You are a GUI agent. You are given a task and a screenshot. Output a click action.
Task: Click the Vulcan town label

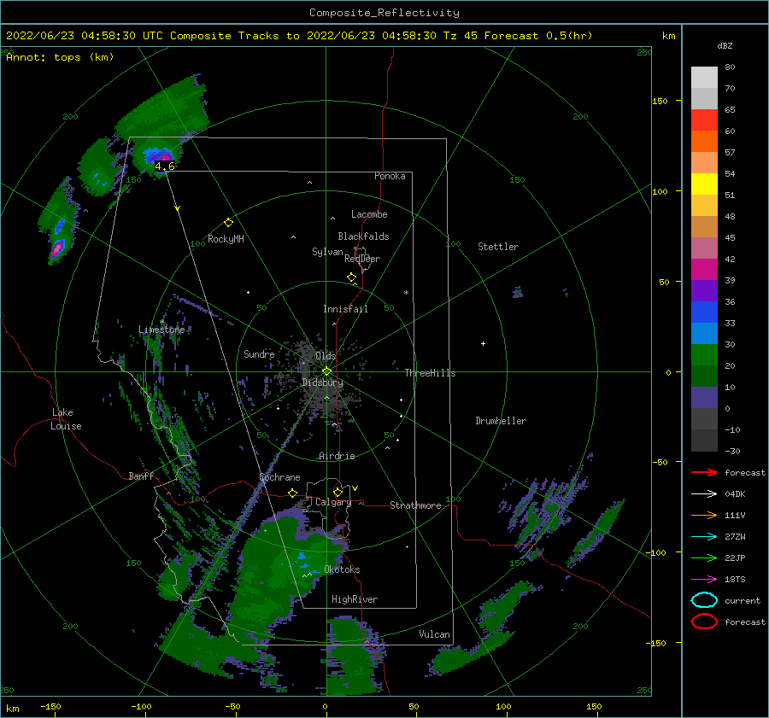435,634
